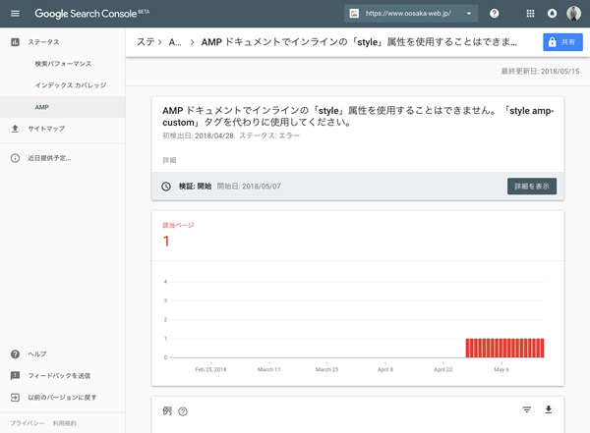The width and height of the screenshot is (590, 433).
Task: Click the 初検出日: 2018/04/28 text
Action: (198, 135)
